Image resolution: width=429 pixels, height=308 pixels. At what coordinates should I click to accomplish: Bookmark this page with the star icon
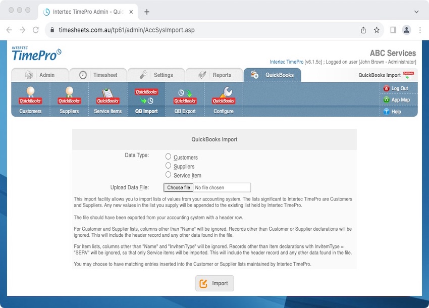click(377, 30)
